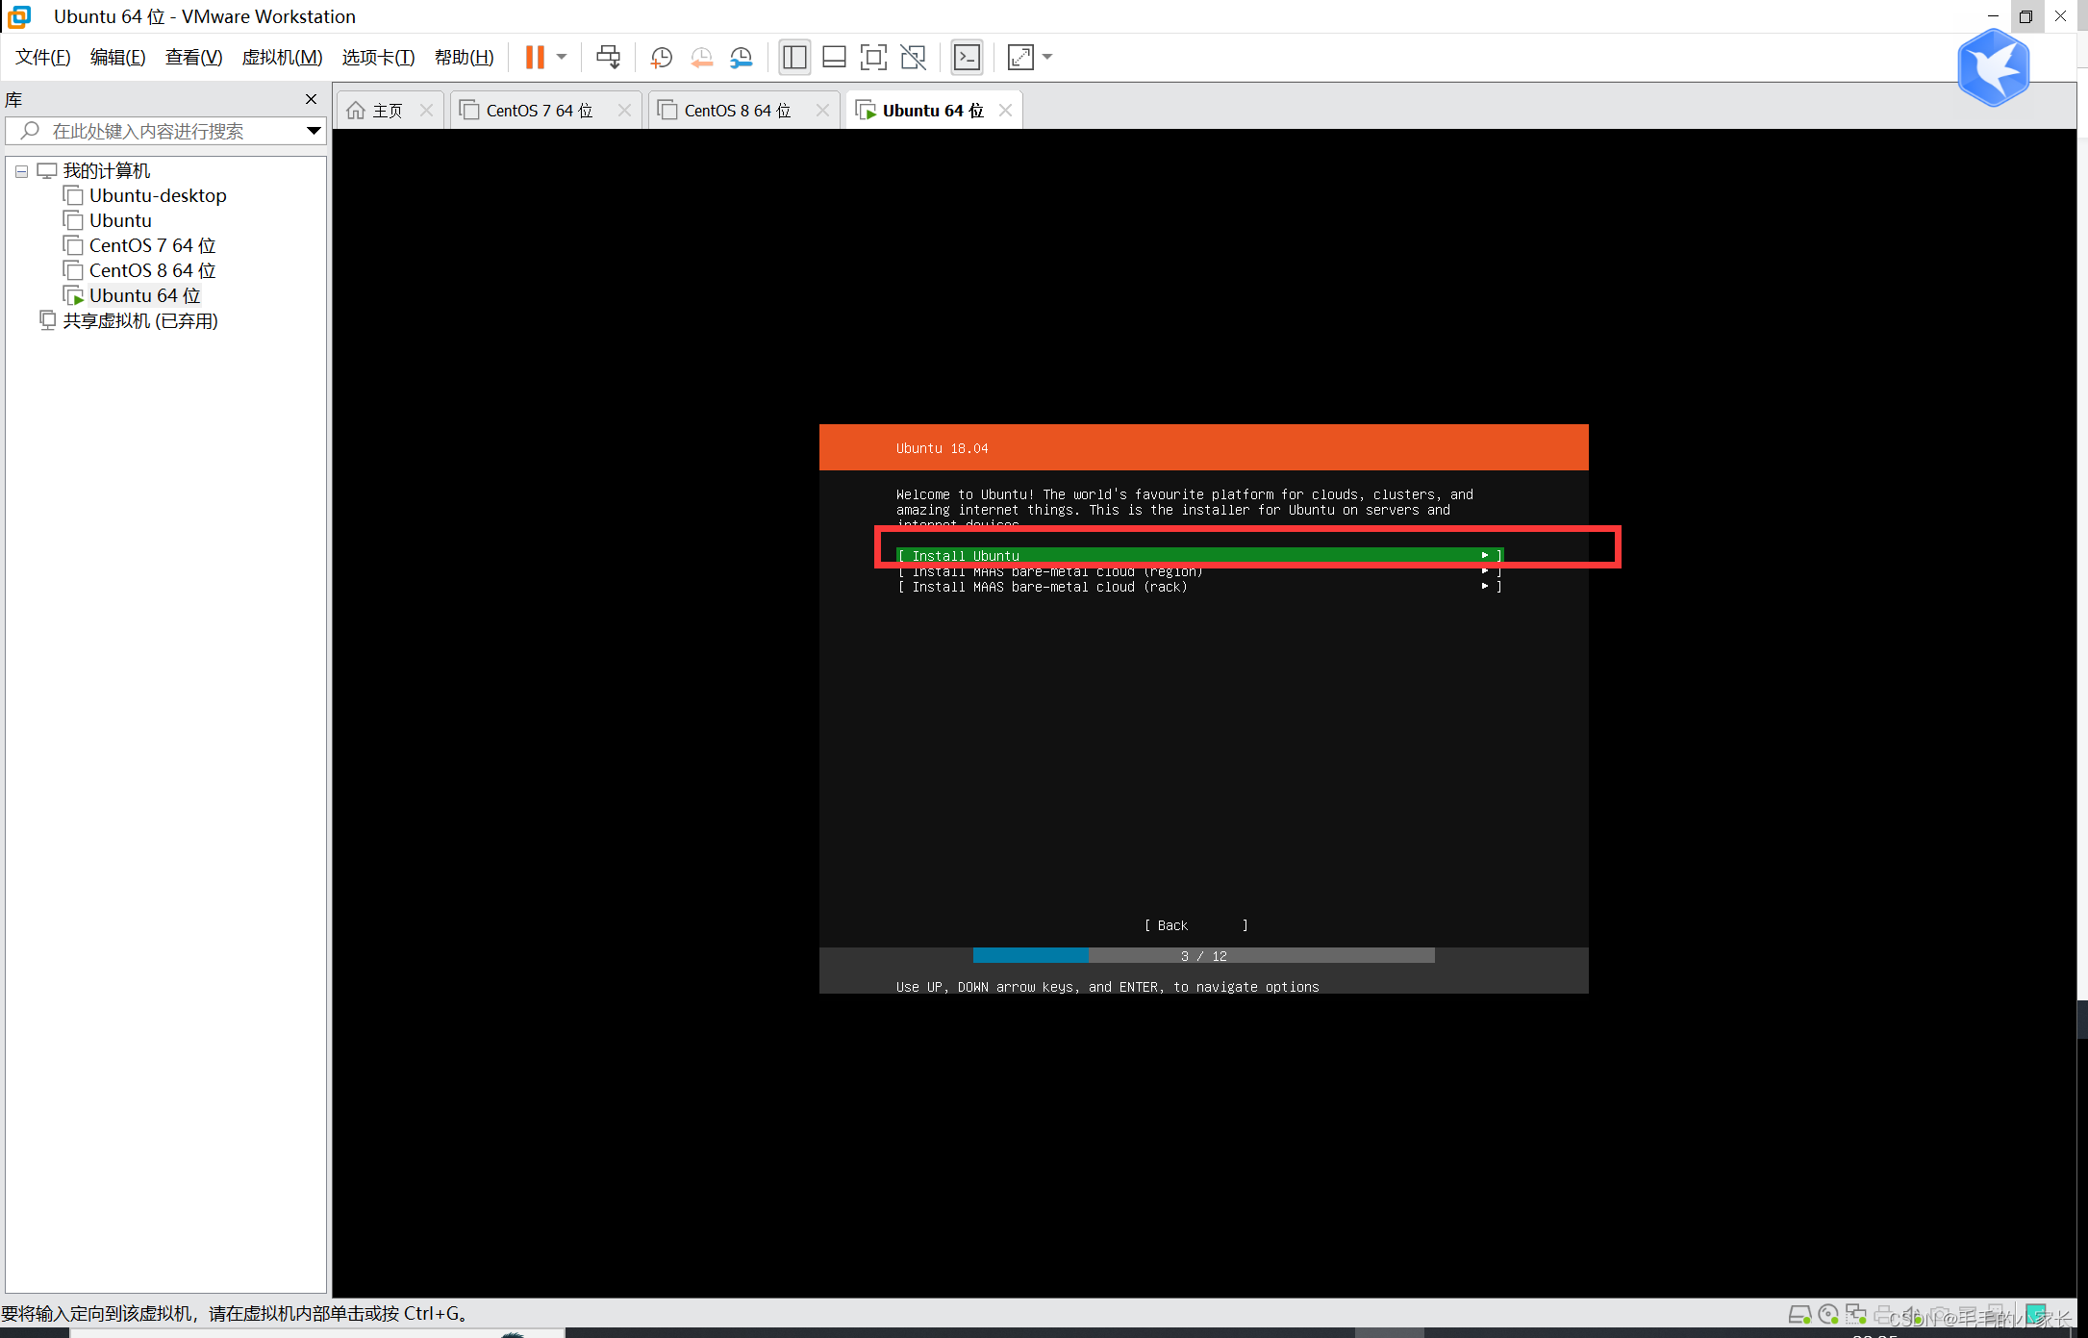The width and height of the screenshot is (2088, 1338).
Task: Select CentOS 8 64 位 in the library
Action: click(152, 270)
